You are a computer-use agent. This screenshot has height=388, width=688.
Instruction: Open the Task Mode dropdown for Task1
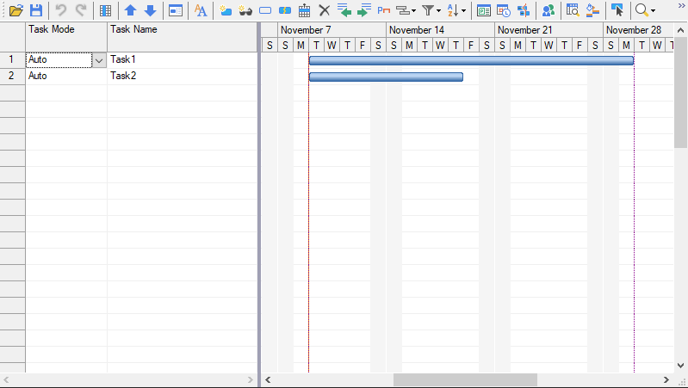click(98, 60)
